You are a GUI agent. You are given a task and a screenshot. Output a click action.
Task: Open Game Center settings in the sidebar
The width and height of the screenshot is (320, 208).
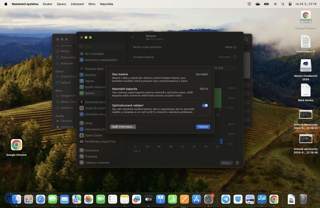tap(93, 135)
